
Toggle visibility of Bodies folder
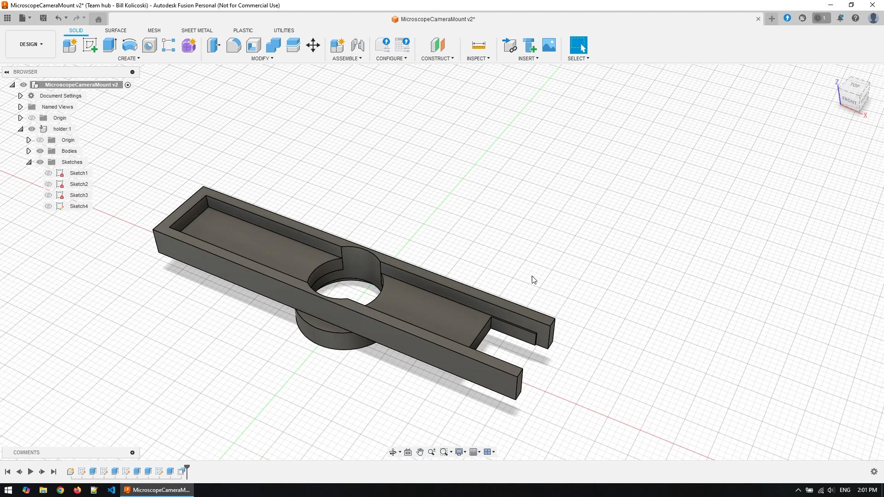(40, 151)
